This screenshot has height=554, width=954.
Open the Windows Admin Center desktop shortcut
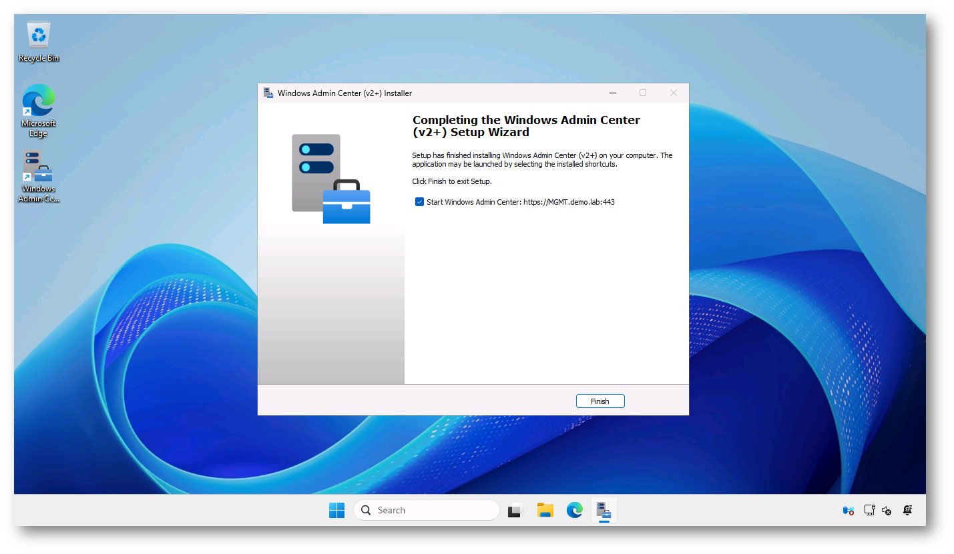click(x=38, y=168)
